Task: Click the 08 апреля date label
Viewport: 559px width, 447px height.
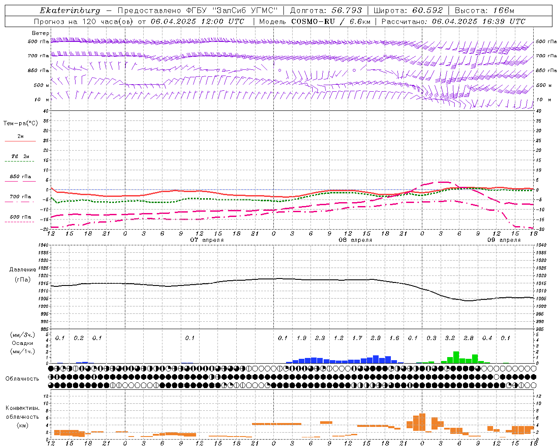Action: click(x=355, y=240)
